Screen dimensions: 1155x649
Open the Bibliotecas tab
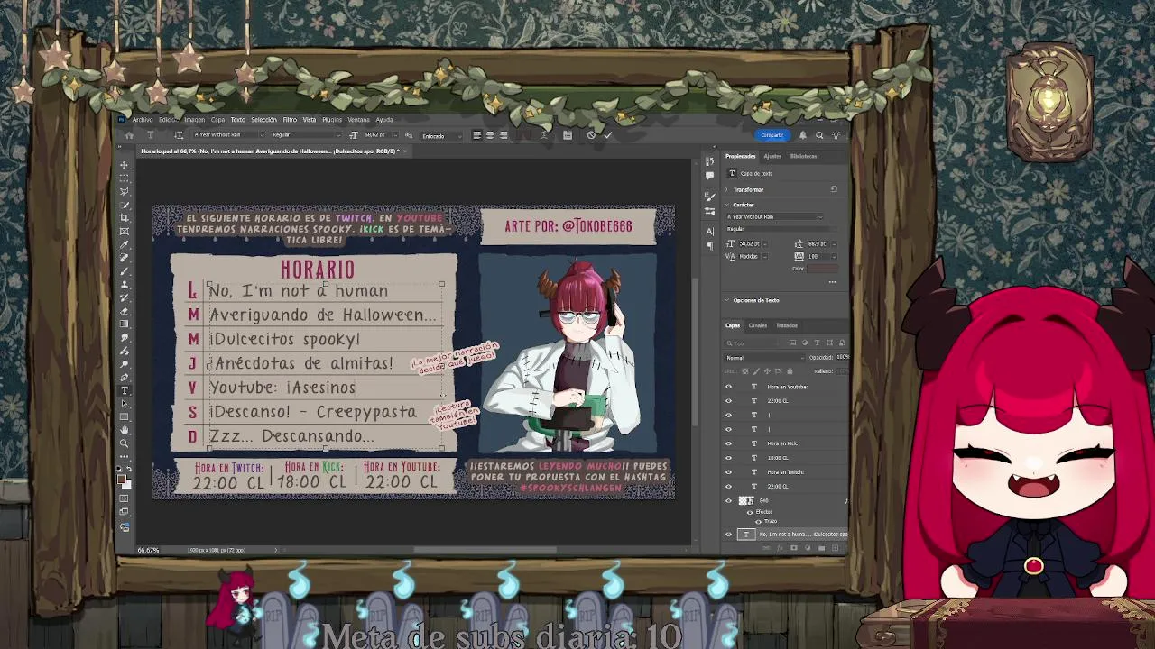click(803, 156)
